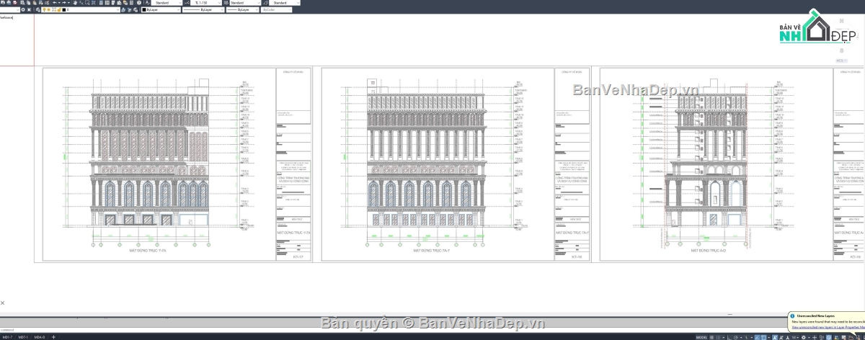This screenshot has height=340, width=865.
Task: Open View unreconciled new layers link
Action: 828,327
